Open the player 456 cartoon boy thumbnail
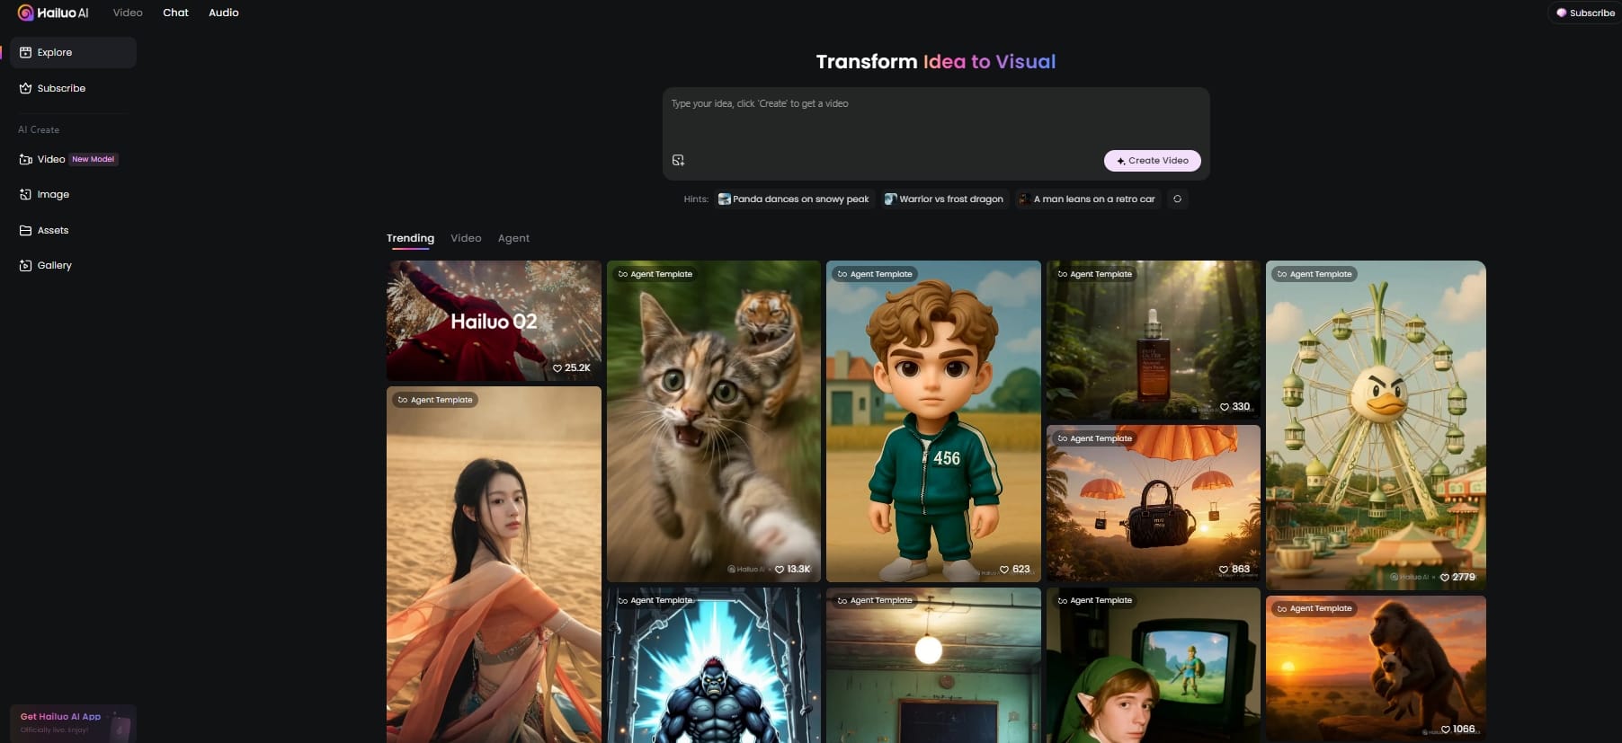The image size is (1622, 743). click(x=933, y=420)
